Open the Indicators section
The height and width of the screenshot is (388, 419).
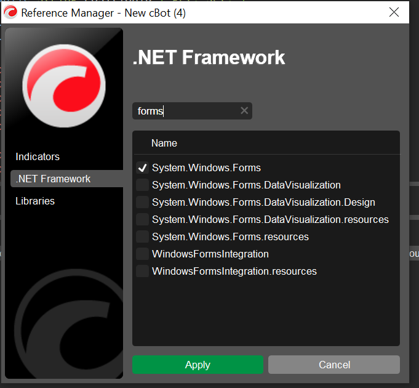[x=38, y=156]
